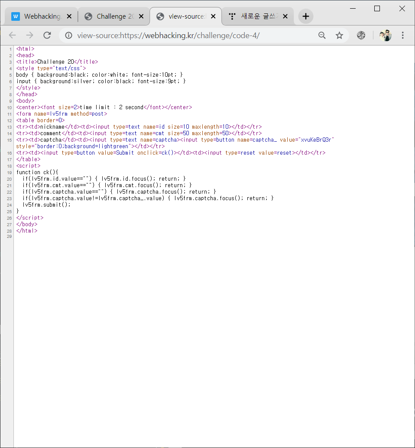Click the onclick=ck() attribute text
This screenshot has width=415, height=448.
pos(156,153)
